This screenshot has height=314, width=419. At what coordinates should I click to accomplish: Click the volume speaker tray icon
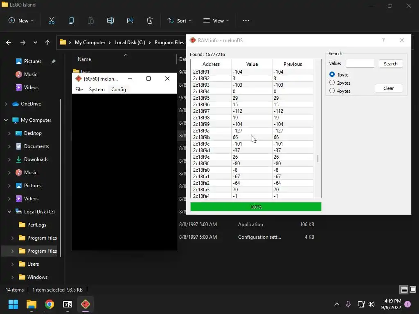(371, 304)
